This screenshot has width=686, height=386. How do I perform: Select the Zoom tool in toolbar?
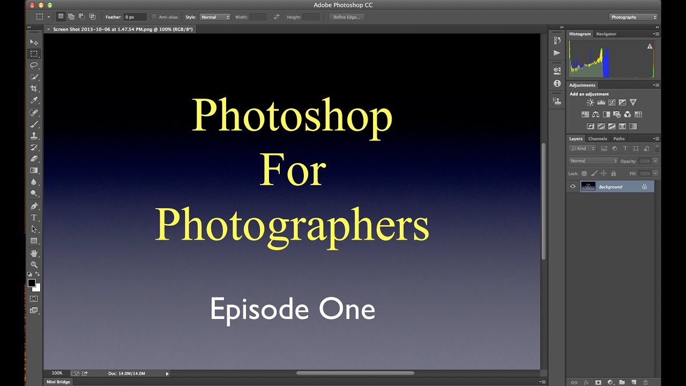click(34, 264)
